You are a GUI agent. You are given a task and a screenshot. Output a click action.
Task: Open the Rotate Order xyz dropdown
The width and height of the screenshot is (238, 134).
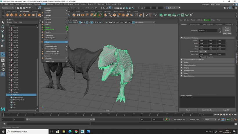tap(203, 52)
